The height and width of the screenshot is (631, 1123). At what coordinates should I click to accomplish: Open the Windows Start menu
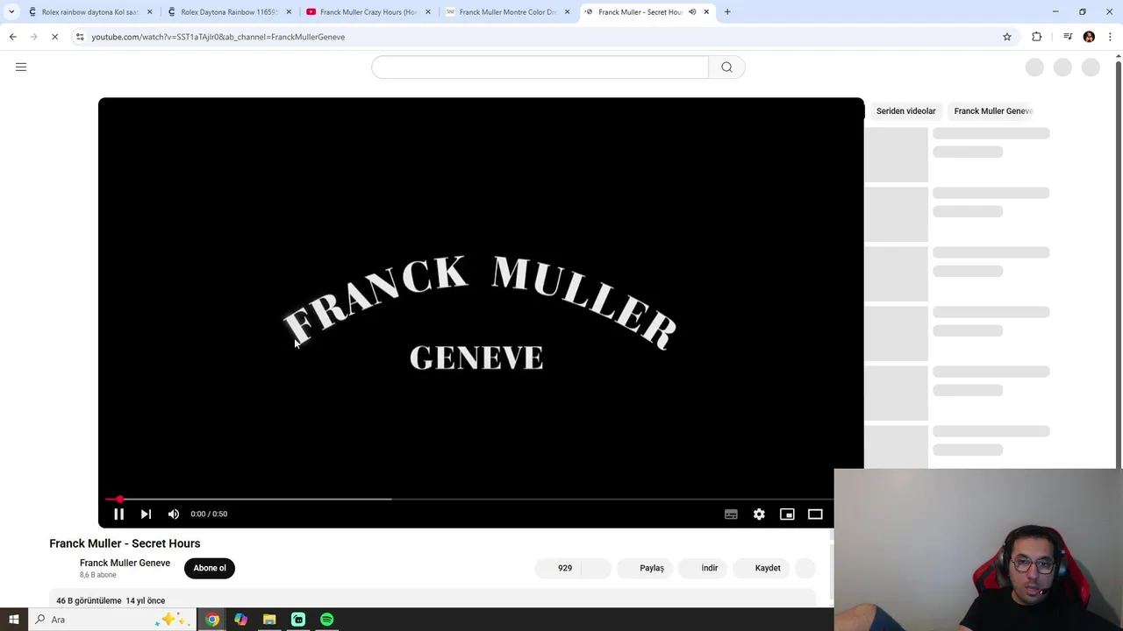(14, 620)
